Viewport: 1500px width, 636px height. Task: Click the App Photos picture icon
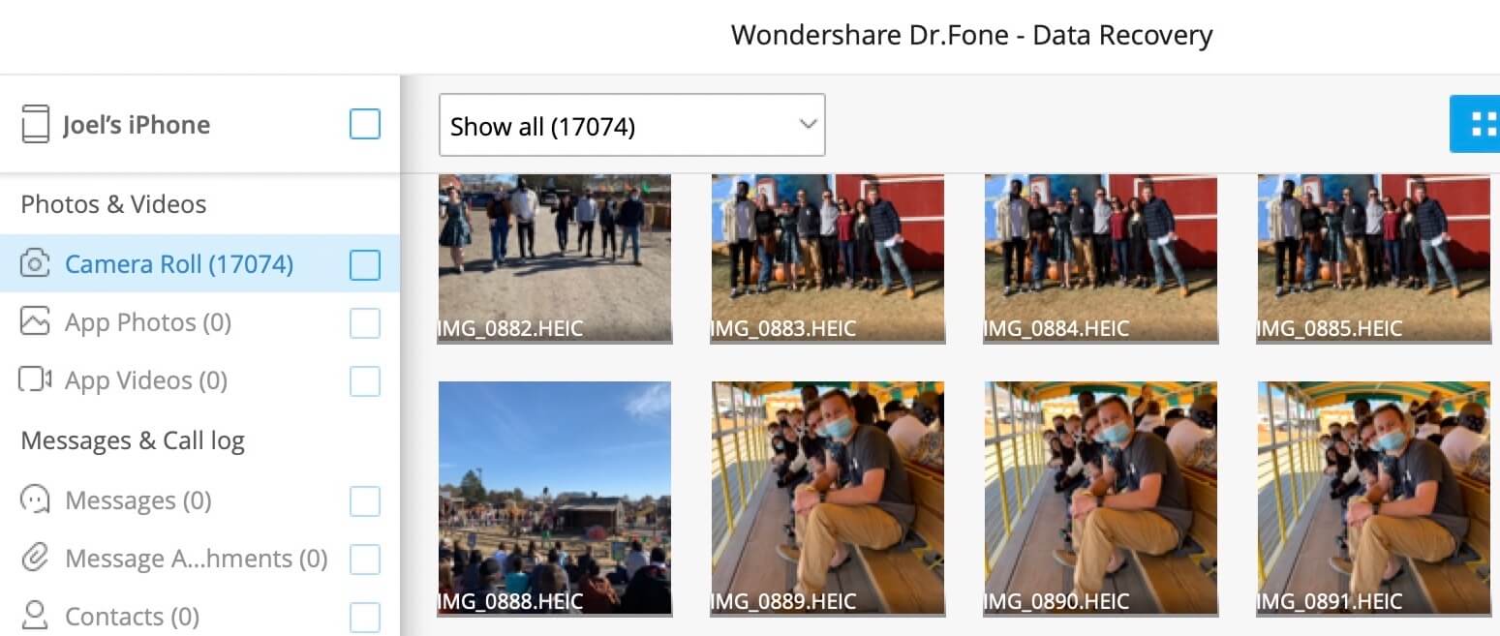tap(35, 321)
